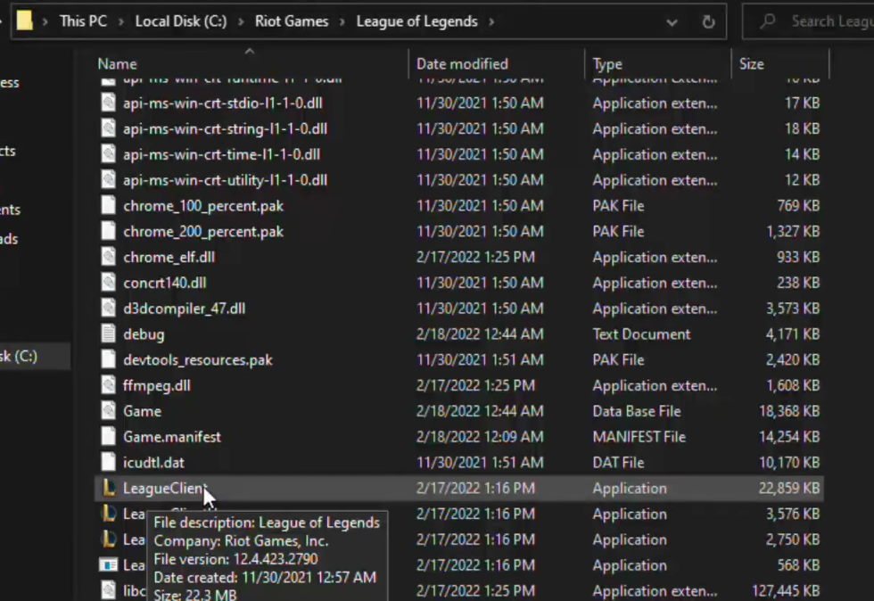The height and width of the screenshot is (601, 874).
Task: Click the MANIFEST File type cell
Action: click(639, 437)
